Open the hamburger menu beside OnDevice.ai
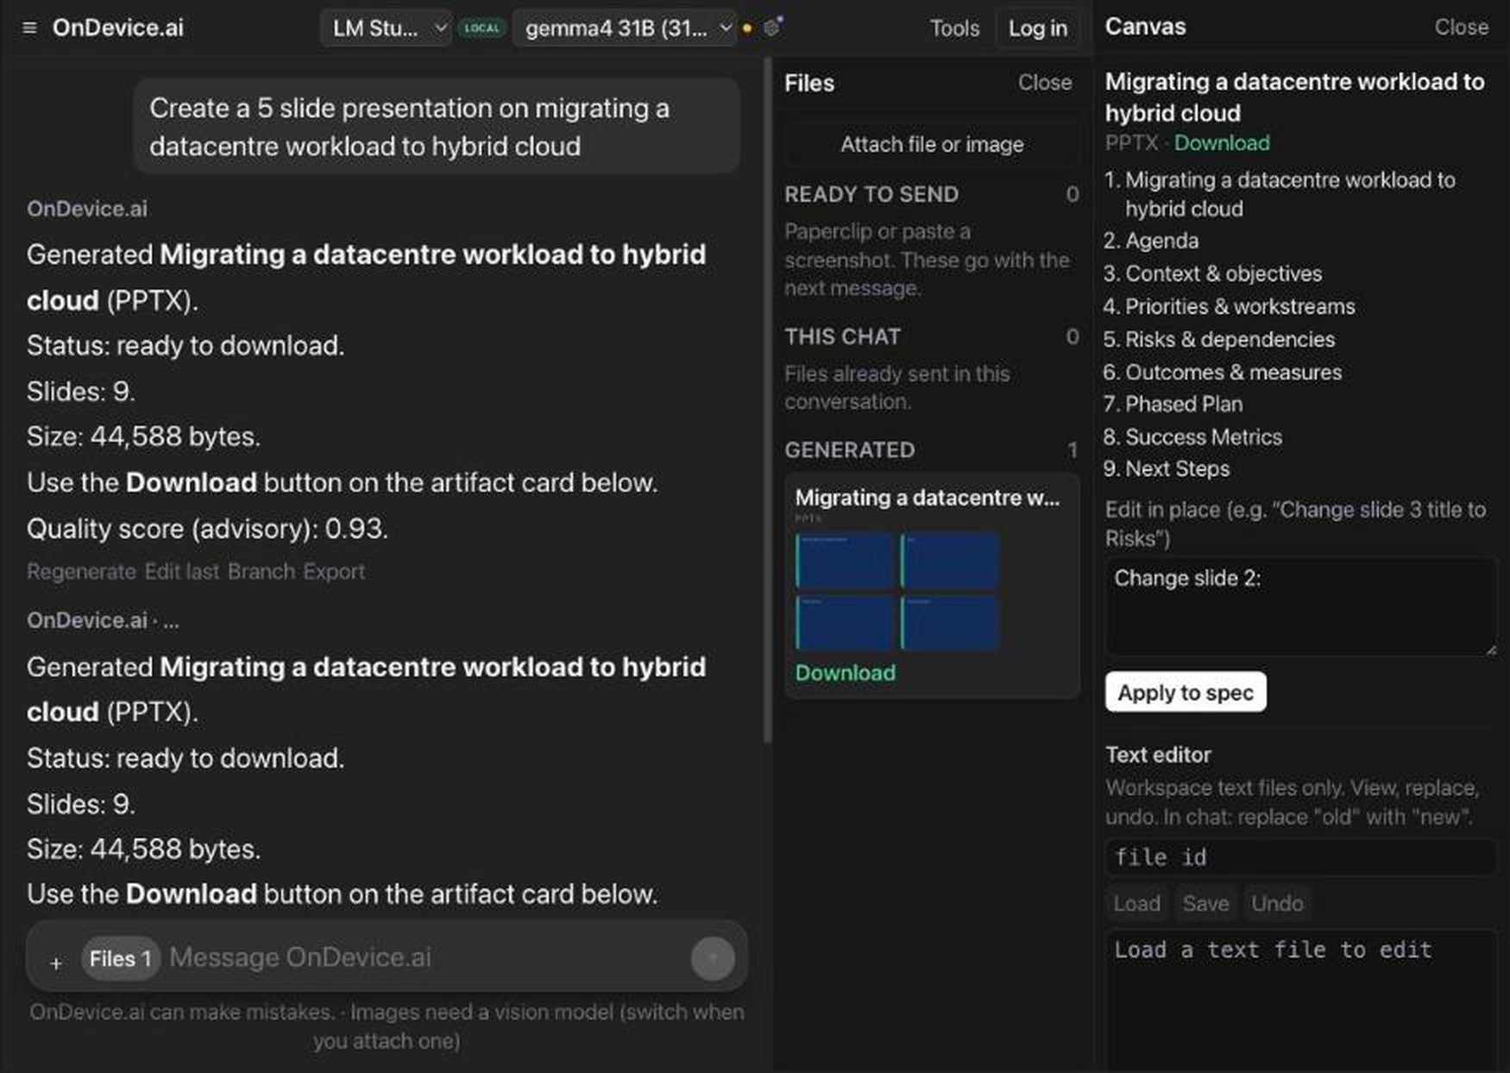The width and height of the screenshot is (1510, 1073). (x=29, y=28)
